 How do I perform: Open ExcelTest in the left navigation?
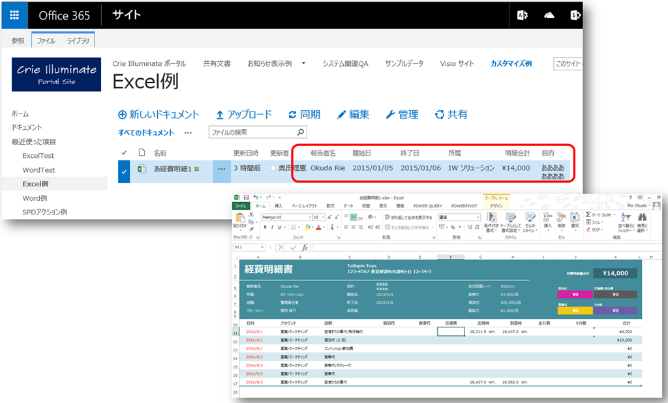[38, 155]
